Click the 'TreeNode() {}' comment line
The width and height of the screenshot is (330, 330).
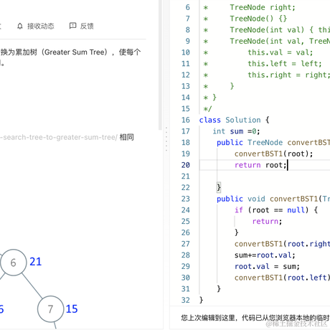[x=258, y=19]
